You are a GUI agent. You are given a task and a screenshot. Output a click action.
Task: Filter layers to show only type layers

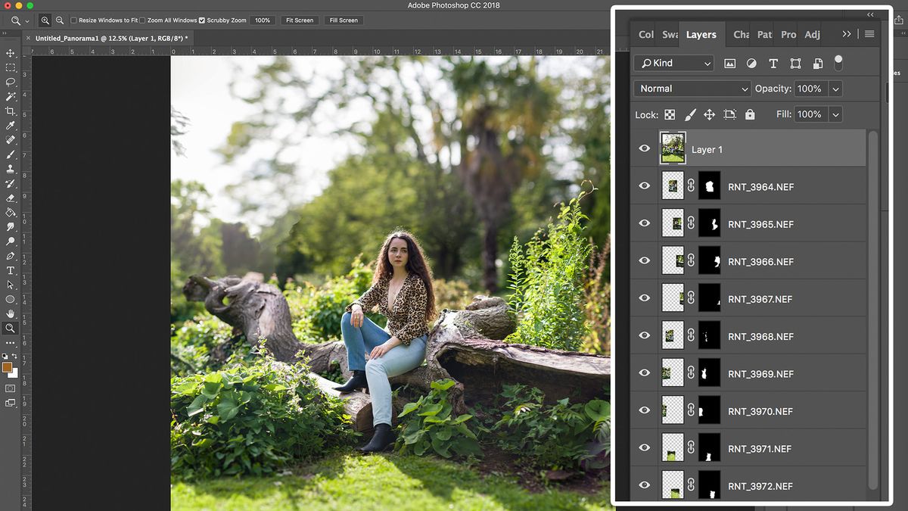[773, 64]
